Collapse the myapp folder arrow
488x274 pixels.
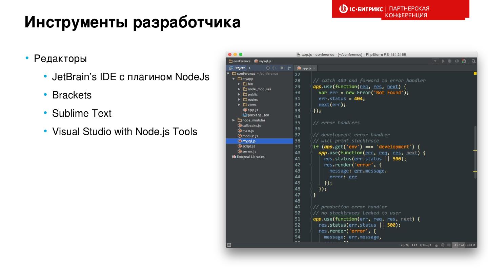pyautogui.click(x=234, y=79)
